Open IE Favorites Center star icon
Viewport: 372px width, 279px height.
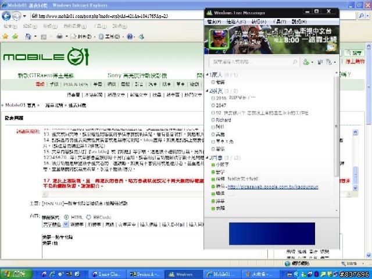pos(5,36)
